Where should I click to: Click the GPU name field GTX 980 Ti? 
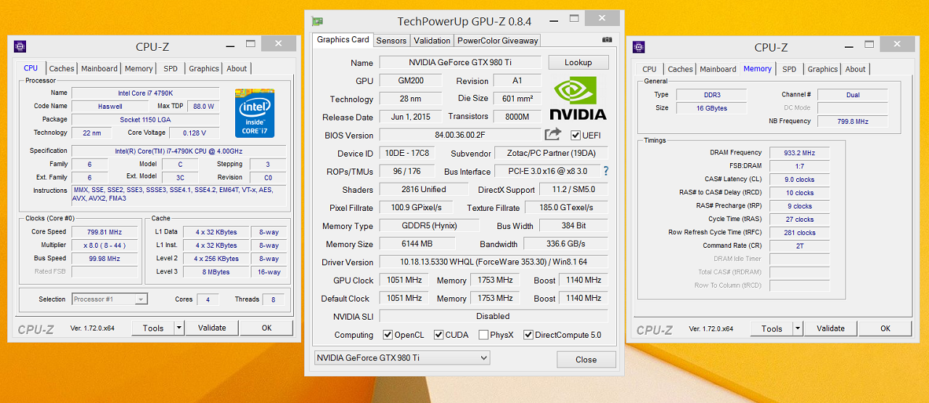pyautogui.click(x=460, y=62)
